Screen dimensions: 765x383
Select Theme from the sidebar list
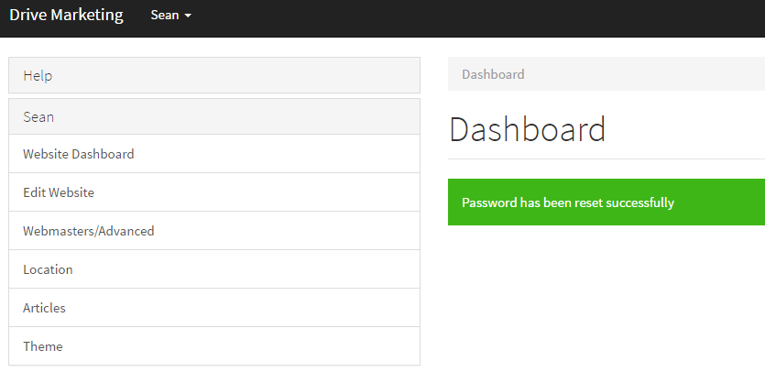point(214,346)
